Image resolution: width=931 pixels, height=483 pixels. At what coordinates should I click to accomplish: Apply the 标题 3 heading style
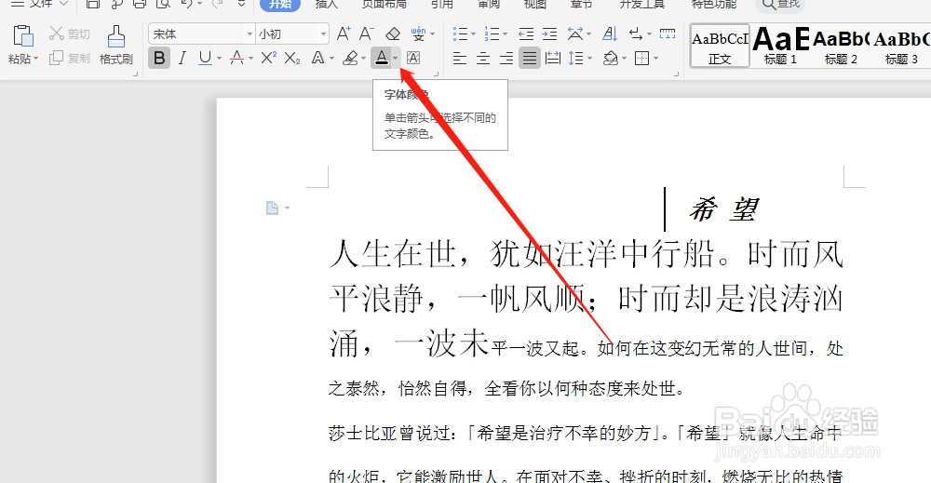pos(901,46)
